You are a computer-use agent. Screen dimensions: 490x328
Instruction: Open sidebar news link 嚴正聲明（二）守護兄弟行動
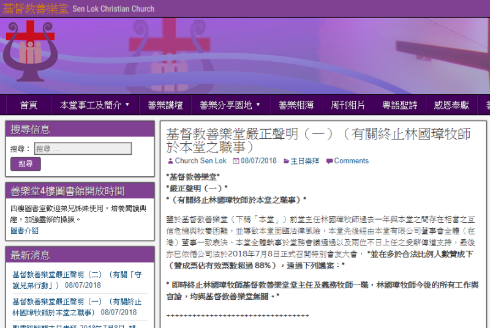(x=77, y=280)
